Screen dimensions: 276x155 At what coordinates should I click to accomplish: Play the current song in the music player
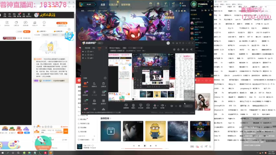(145, 146)
